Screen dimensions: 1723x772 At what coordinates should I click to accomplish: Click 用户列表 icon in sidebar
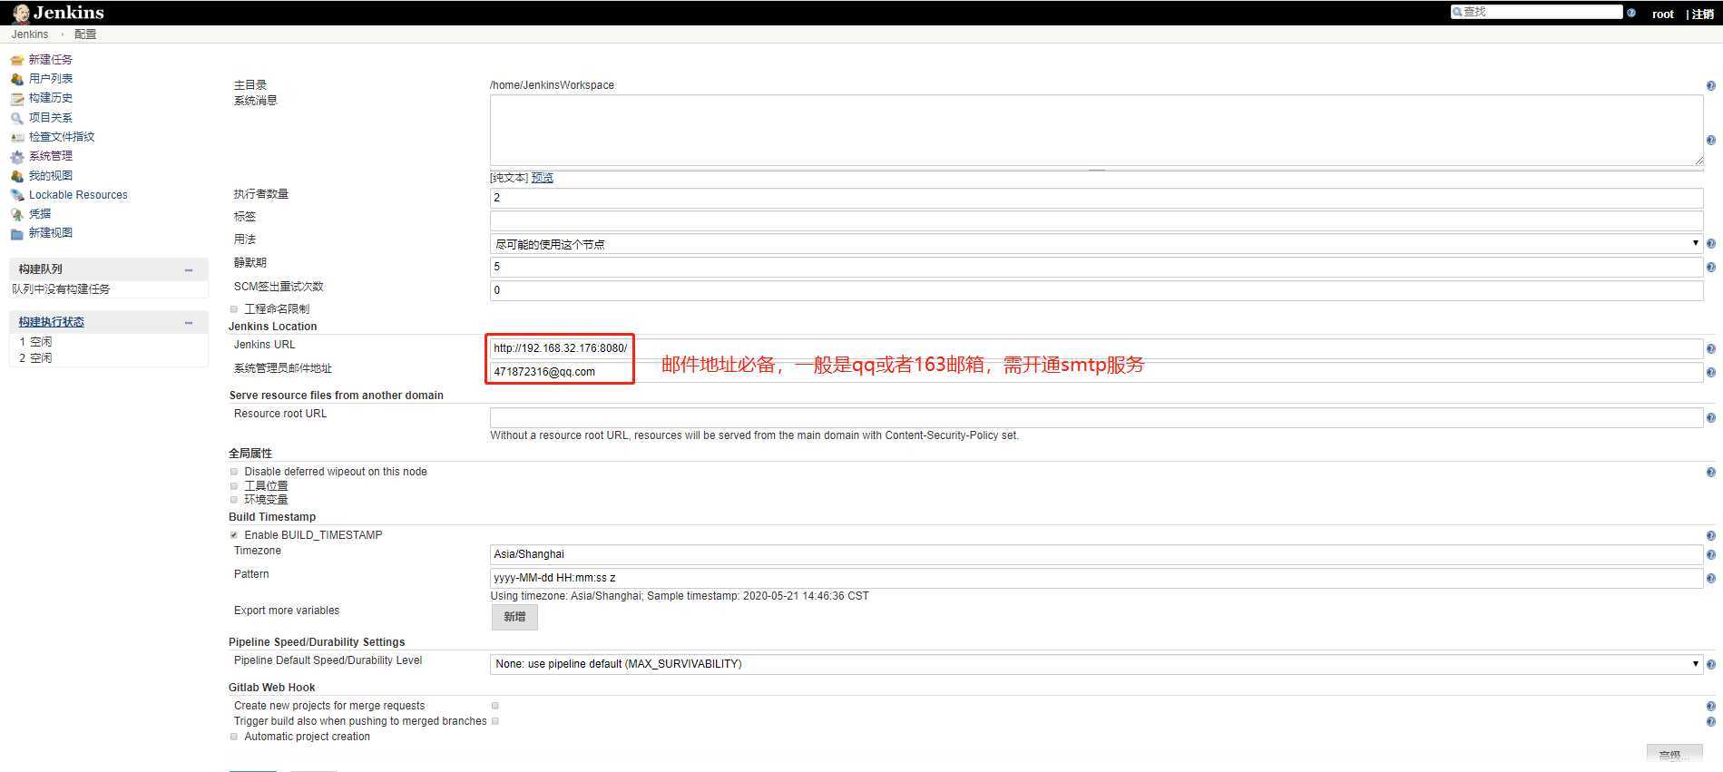point(17,79)
